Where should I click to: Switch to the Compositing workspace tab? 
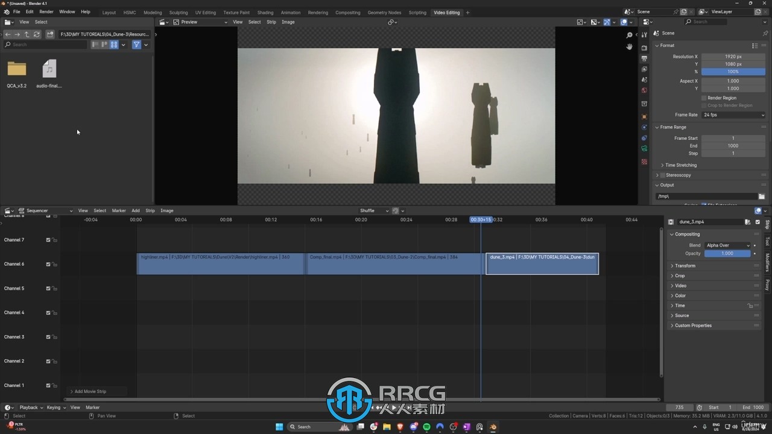pos(347,12)
